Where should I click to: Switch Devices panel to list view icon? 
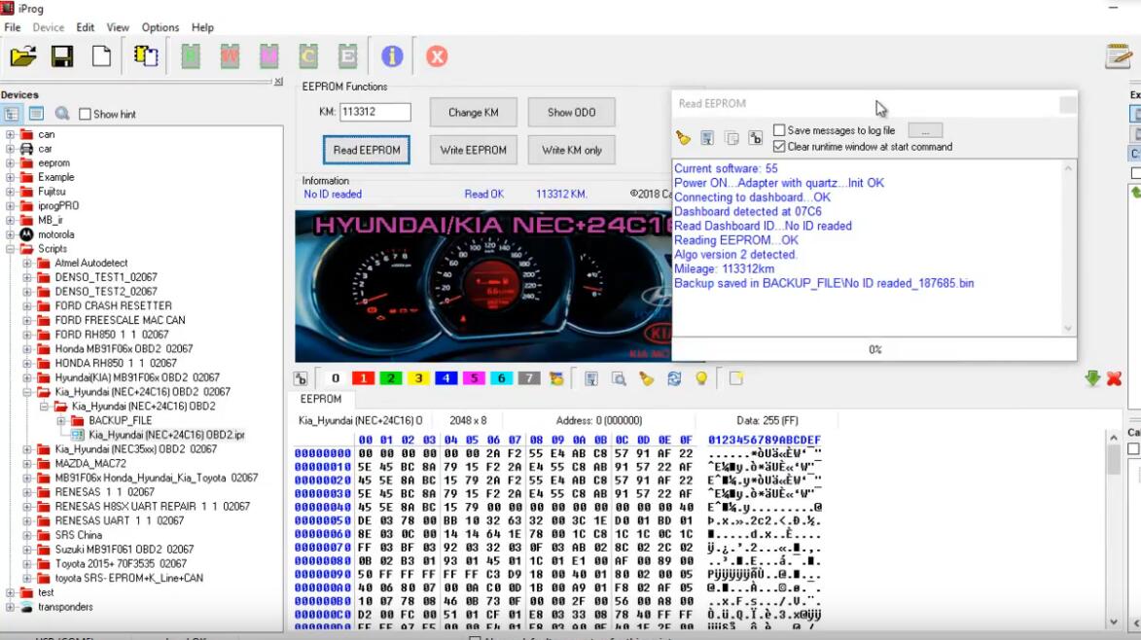click(36, 114)
